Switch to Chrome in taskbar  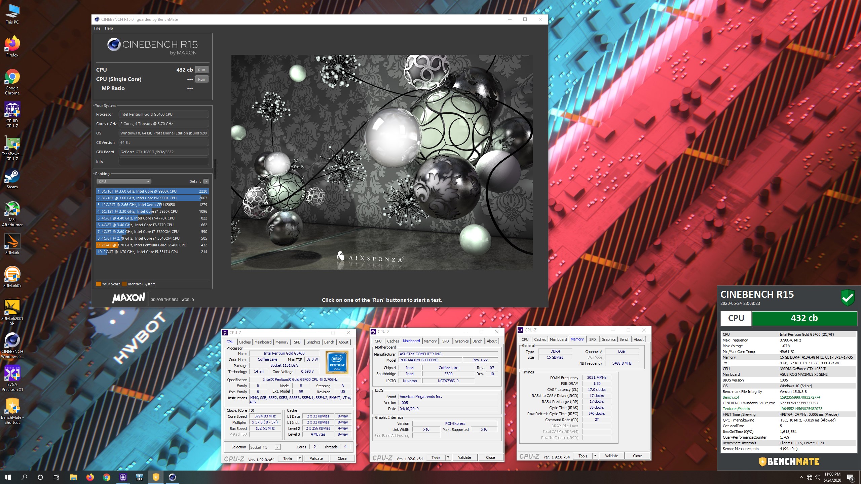point(107,477)
